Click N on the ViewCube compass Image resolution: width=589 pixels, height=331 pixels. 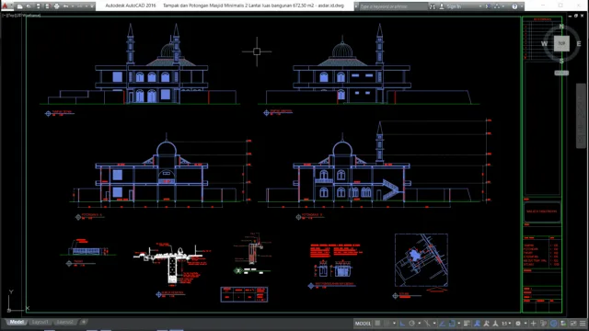coord(561,27)
